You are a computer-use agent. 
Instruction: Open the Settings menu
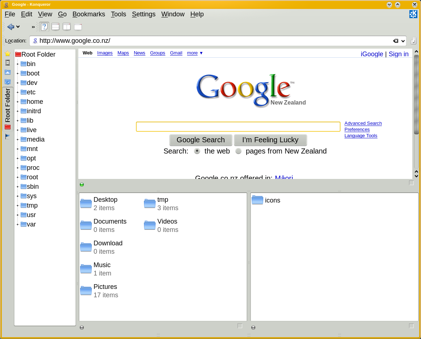pos(144,14)
